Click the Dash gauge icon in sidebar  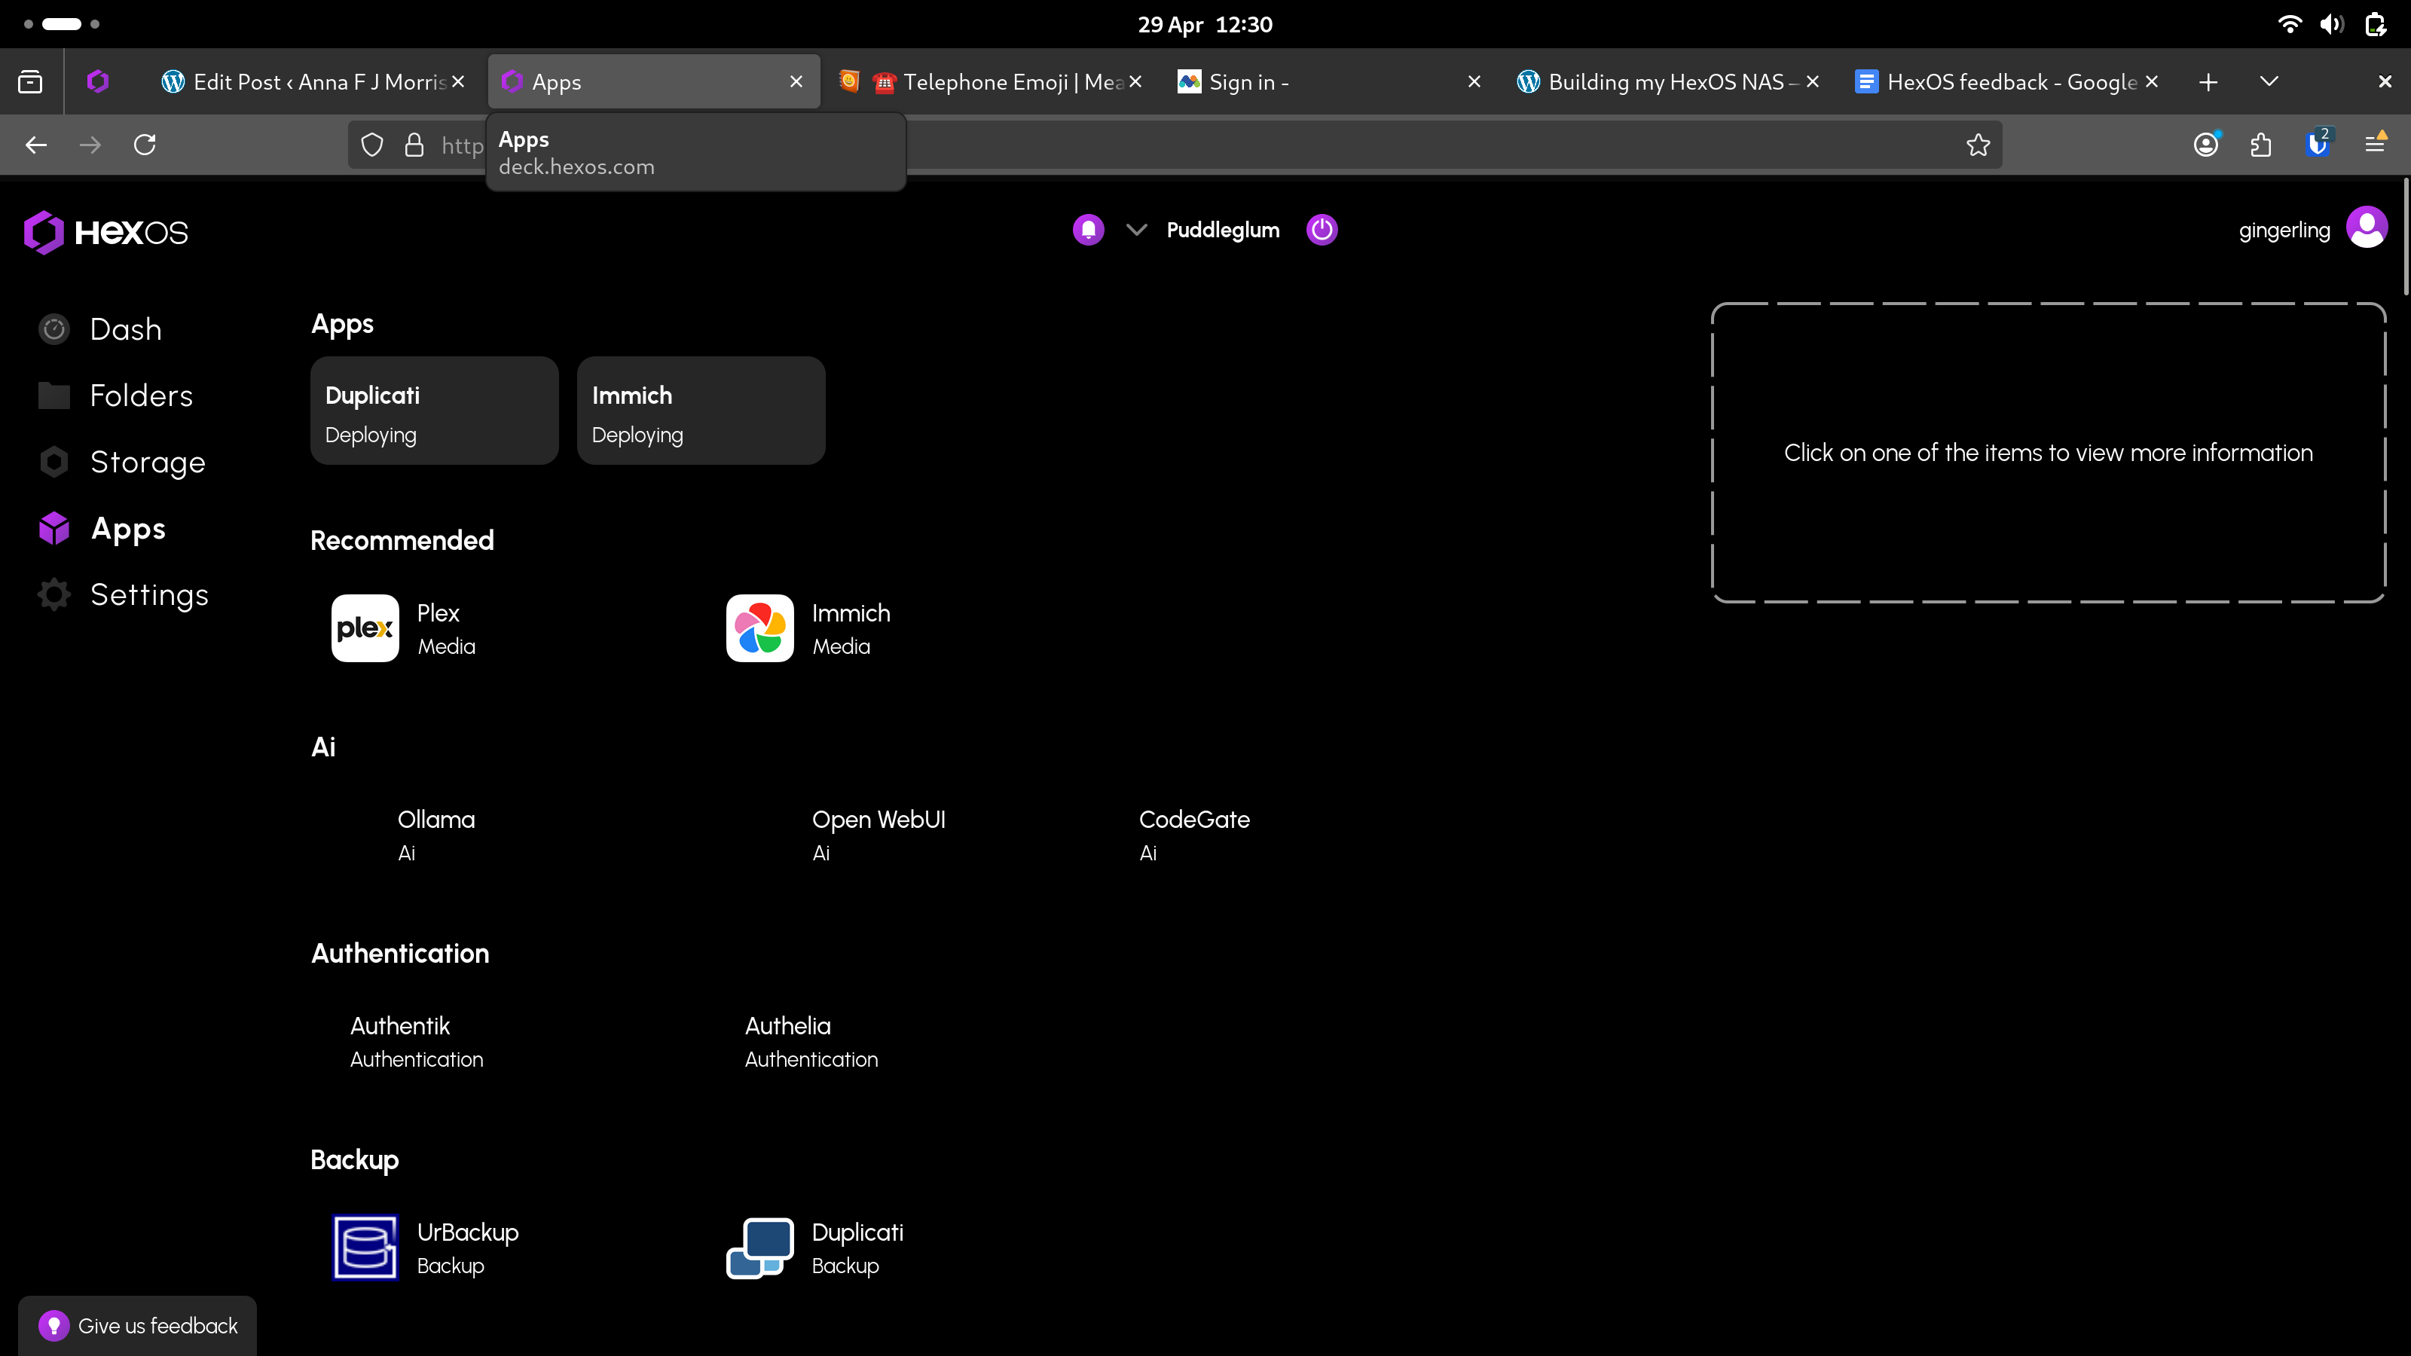(54, 328)
